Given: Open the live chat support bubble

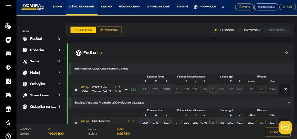Looking at the screenshot, I should [x=285, y=128].
